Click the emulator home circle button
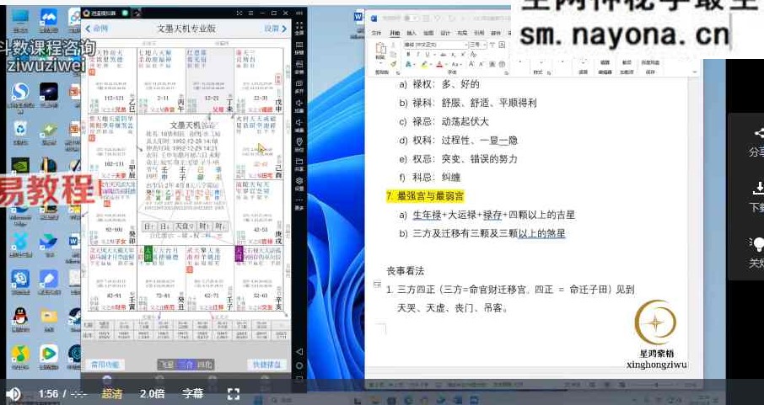Image resolution: width=764 pixels, height=405 pixels. pyautogui.click(x=299, y=365)
